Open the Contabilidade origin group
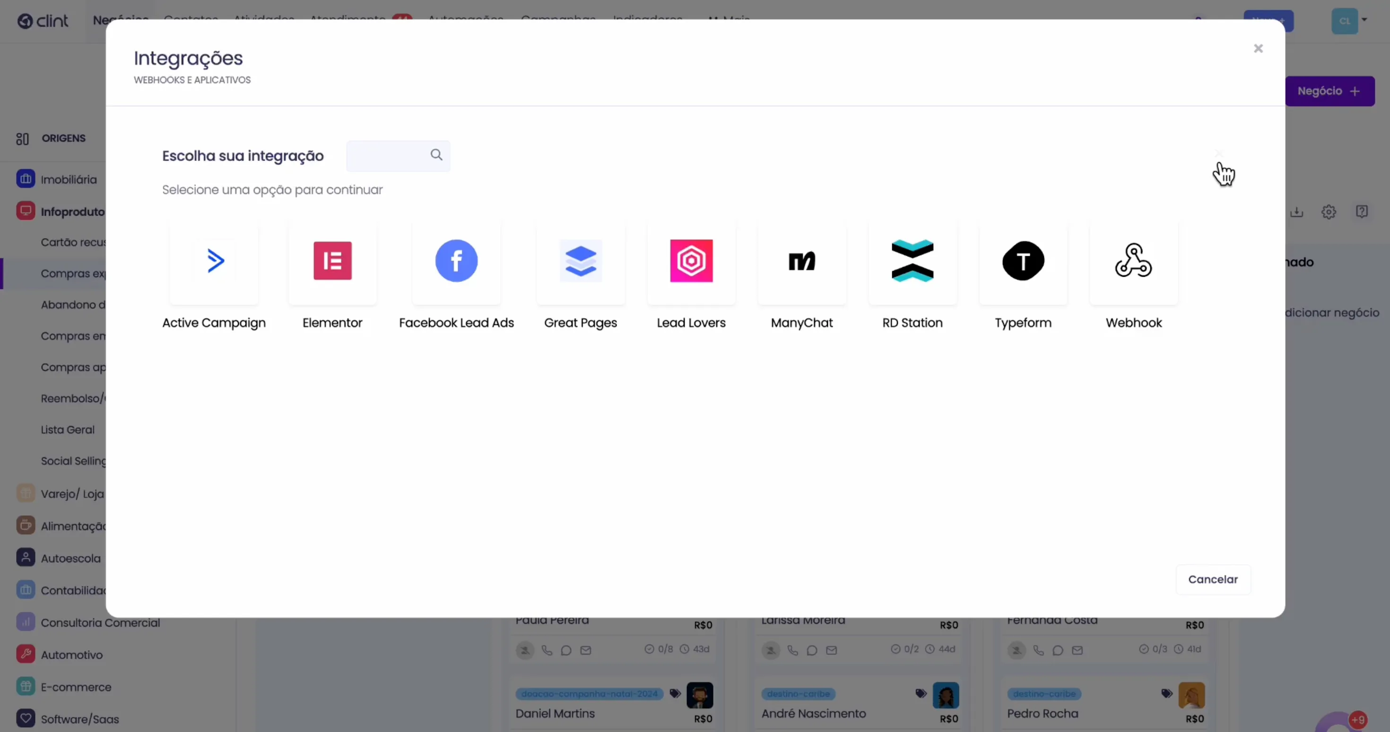Image resolution: width=1390 pixels, height=732 pixels. pyautogui.click(x=61, y=590)
